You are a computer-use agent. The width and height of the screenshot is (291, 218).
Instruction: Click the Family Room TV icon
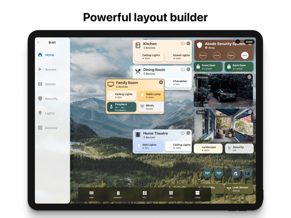tap(111, 84)
